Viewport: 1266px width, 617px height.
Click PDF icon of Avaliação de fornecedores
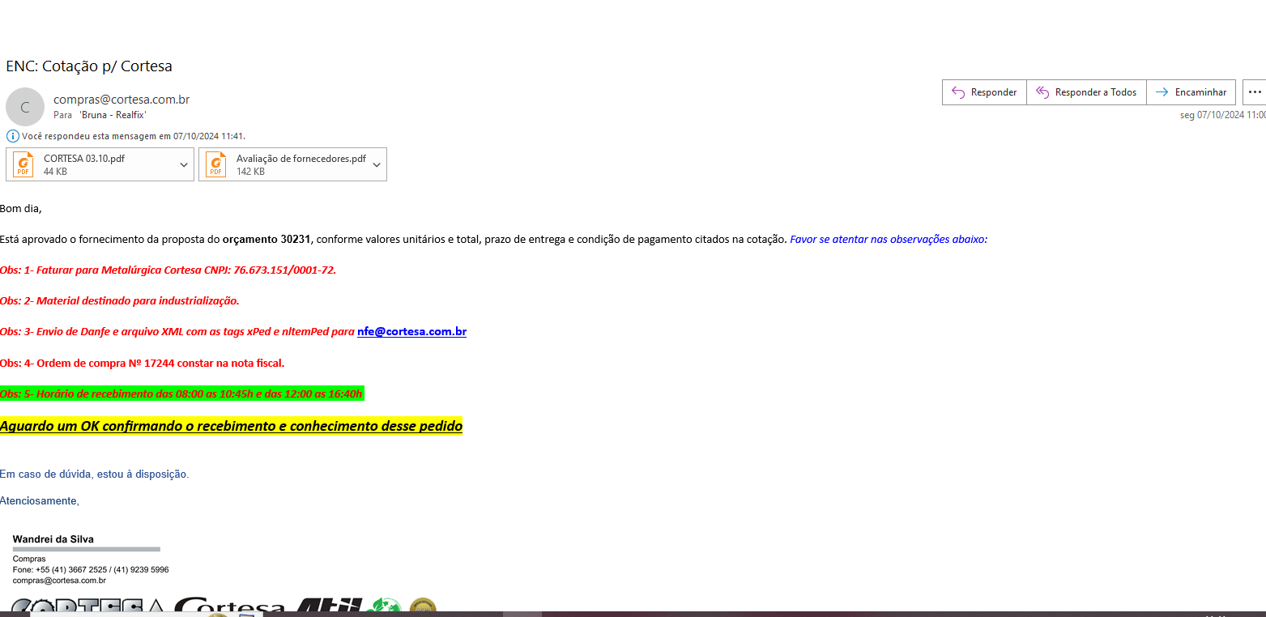pos(216,164)
